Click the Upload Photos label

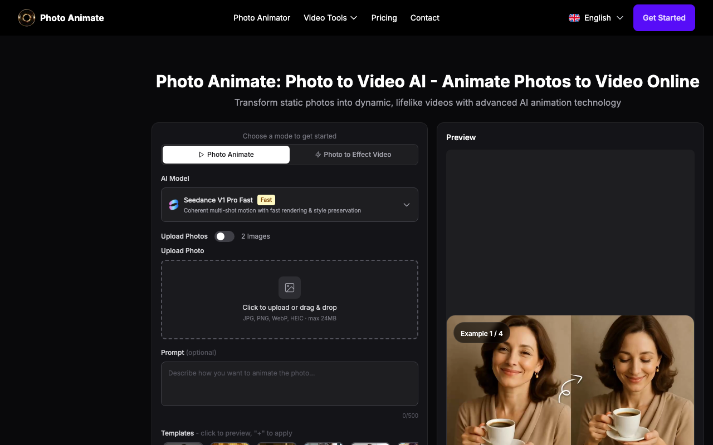coord(184,236)
